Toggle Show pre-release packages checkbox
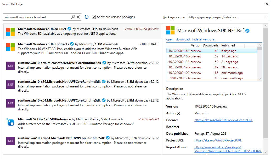This screenshot has height=160, width=271. [x=94, y=17]
